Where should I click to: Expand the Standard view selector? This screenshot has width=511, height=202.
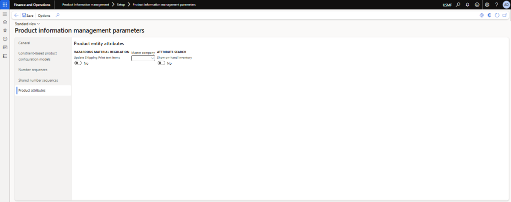pyautogui.click(x=27, y=24)
